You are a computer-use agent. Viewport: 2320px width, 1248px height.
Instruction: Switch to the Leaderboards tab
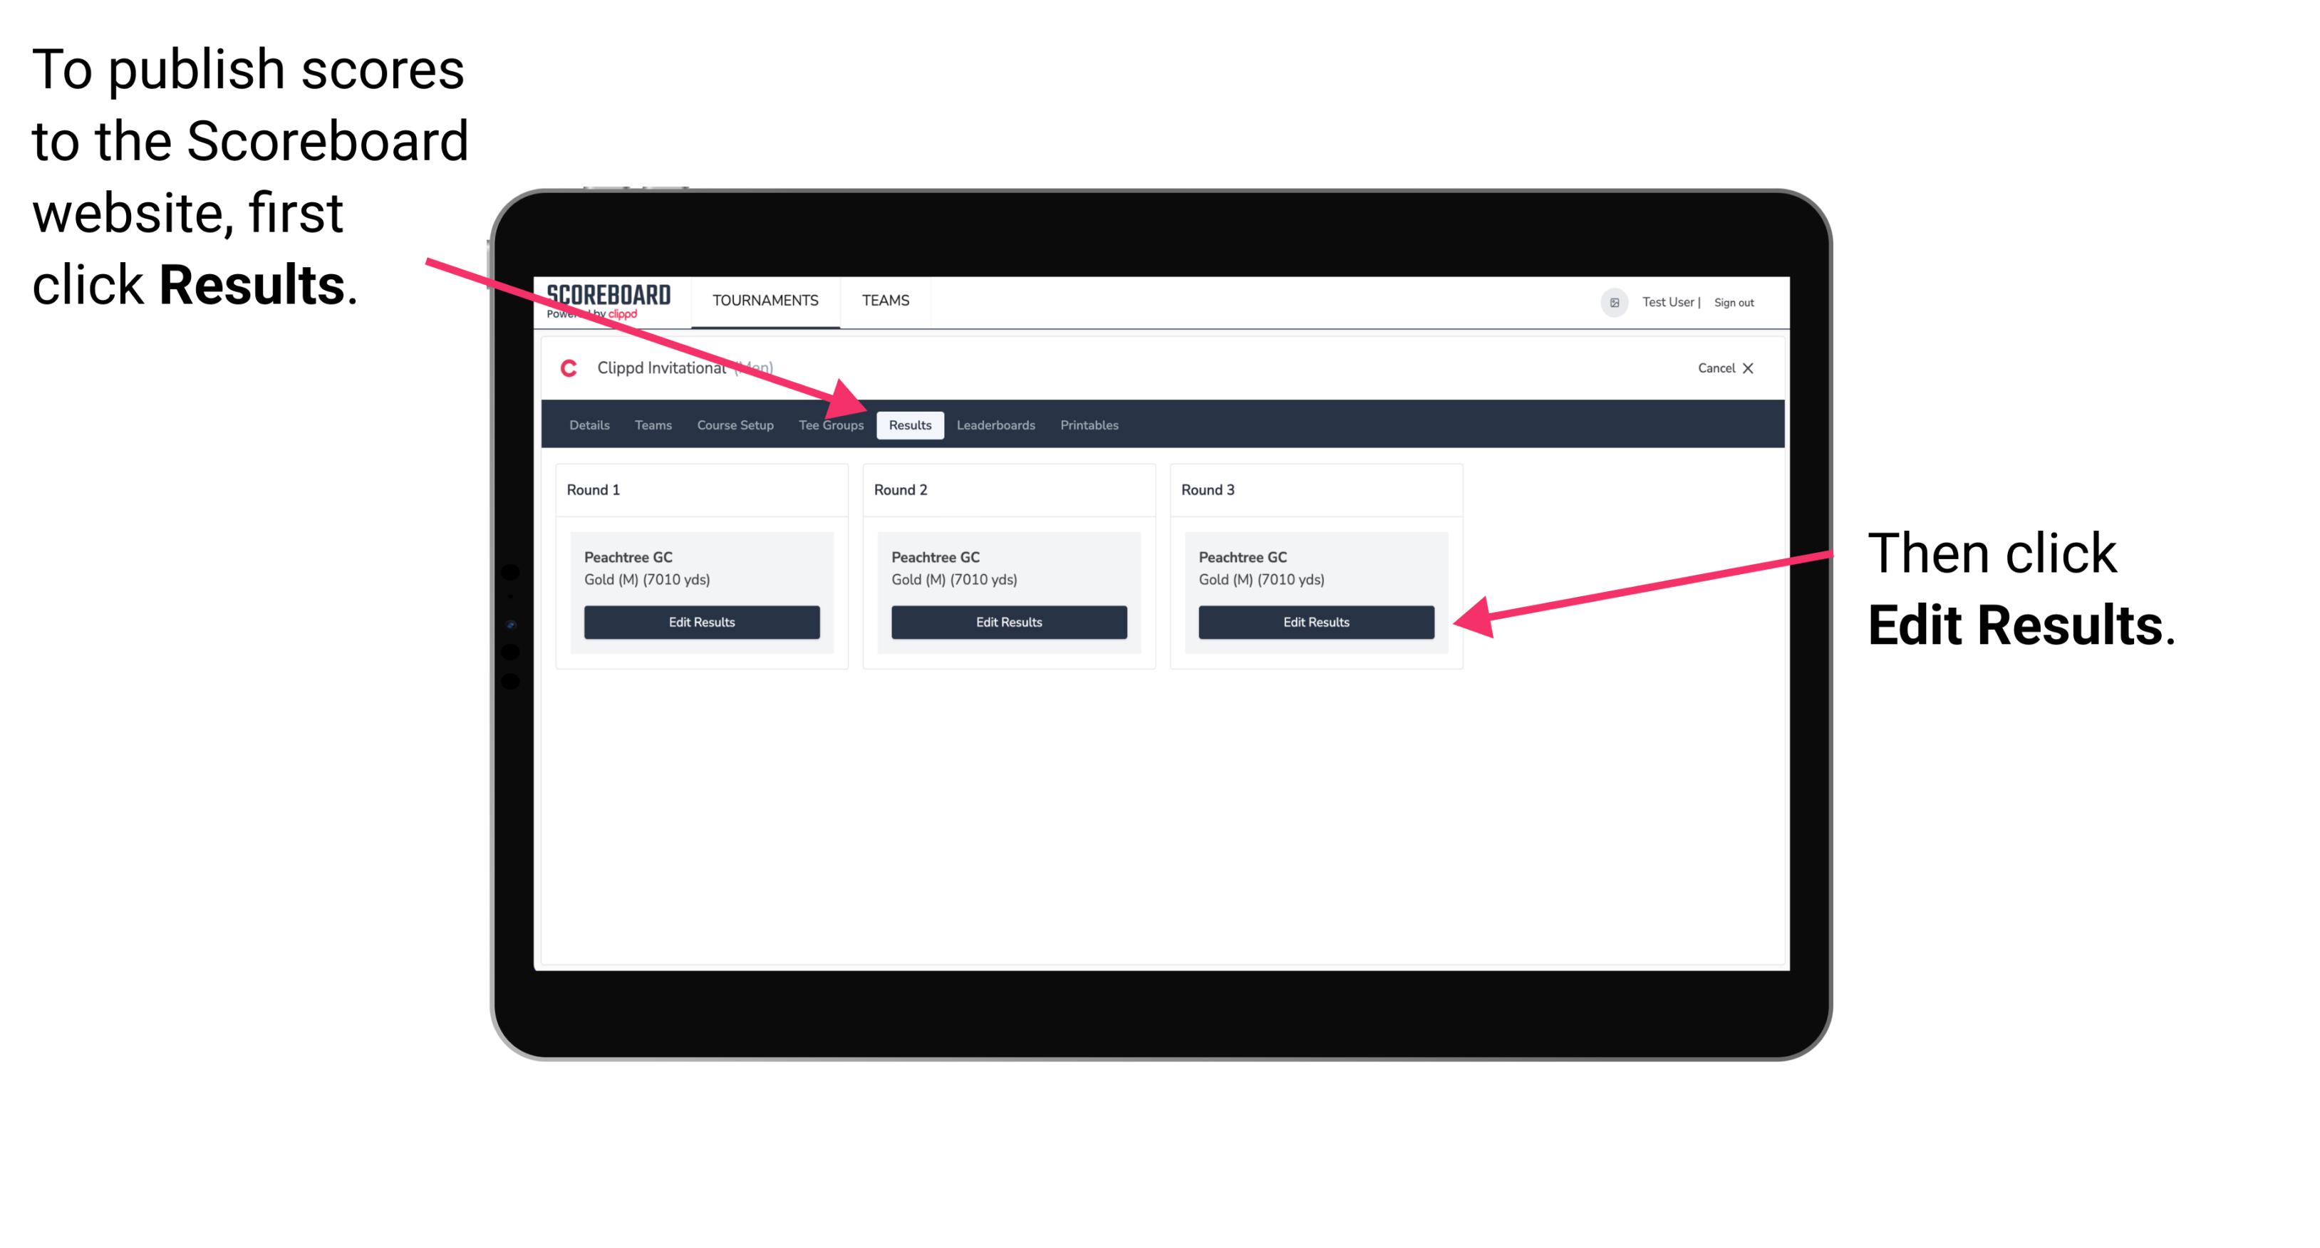pos(996,425)
